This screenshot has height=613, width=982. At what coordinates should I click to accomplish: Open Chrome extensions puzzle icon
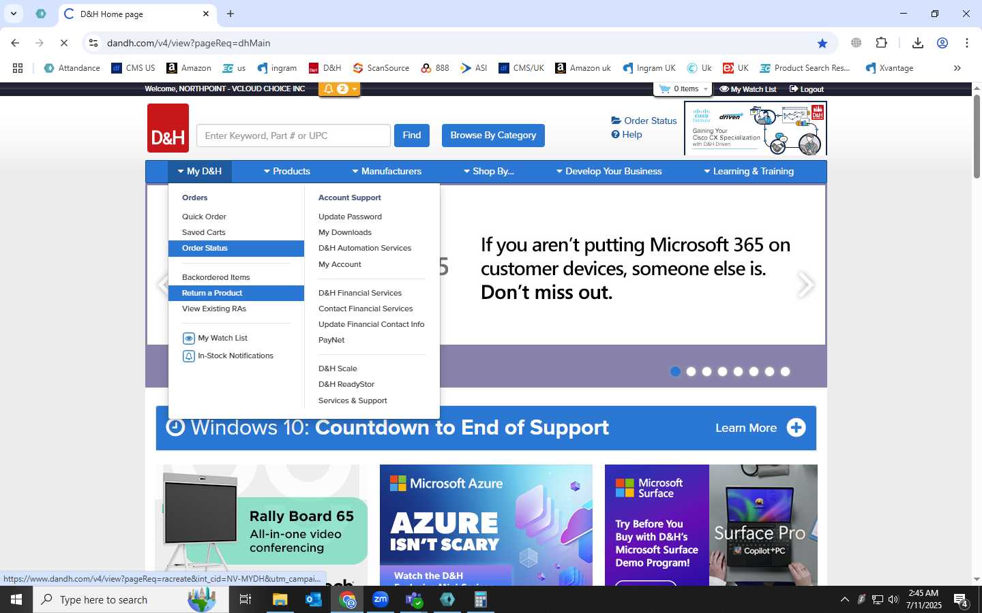point(881,43)
